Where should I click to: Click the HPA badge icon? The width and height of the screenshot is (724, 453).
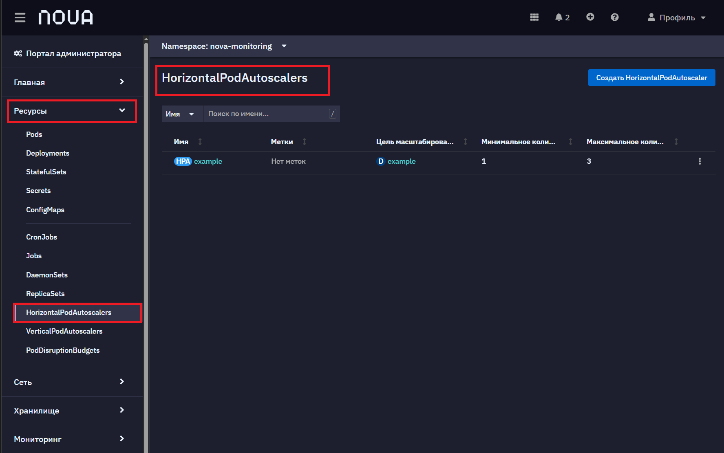coord(183,161)
